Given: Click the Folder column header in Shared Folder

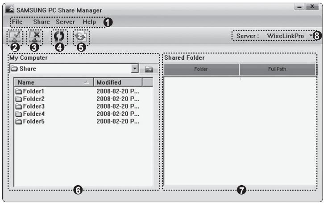Looking at the screenshot, I should [201, 69].
